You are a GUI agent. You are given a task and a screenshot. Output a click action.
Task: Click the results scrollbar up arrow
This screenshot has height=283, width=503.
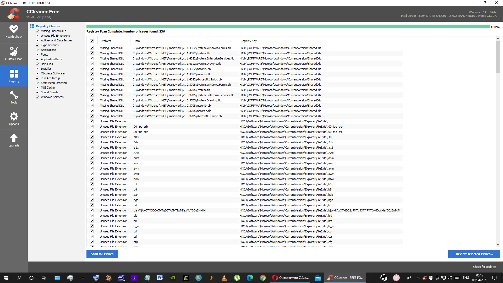coord(498,39)
